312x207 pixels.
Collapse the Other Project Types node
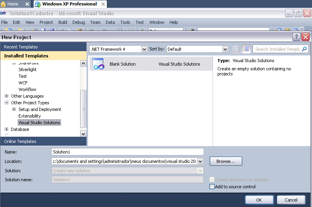[7, 103]
